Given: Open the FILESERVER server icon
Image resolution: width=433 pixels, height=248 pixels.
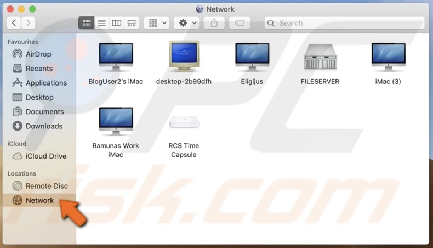Looking at the screenshot, I should click(320, 57).
